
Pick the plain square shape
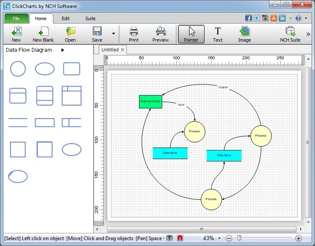click(x=18, y=149)
